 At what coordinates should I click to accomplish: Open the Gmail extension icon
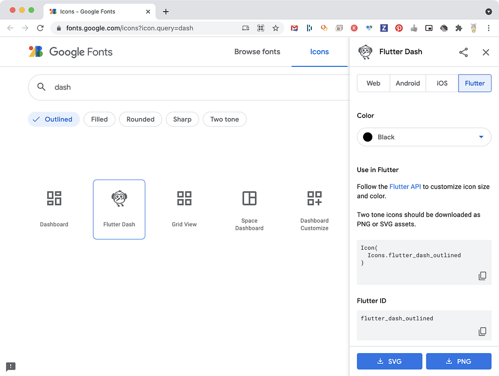click(x=294, y=28)
